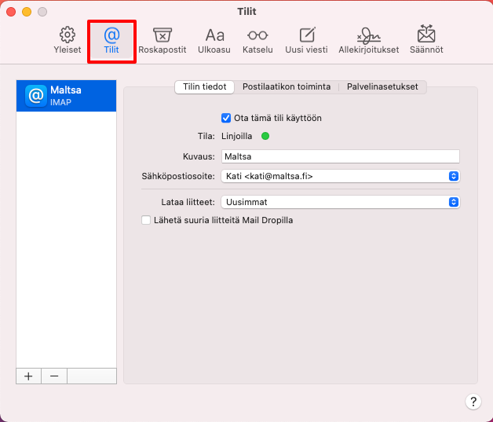Viewport: 493px width, 422px height.
Task: Open Roskapostit junk mail settings
Action: tap(163, 40)
